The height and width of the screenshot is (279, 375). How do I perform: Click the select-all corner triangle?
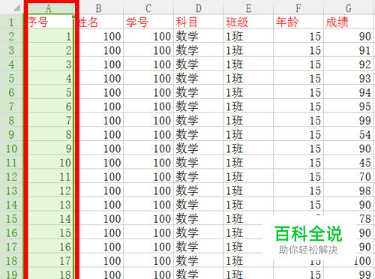tap(17, 8)
